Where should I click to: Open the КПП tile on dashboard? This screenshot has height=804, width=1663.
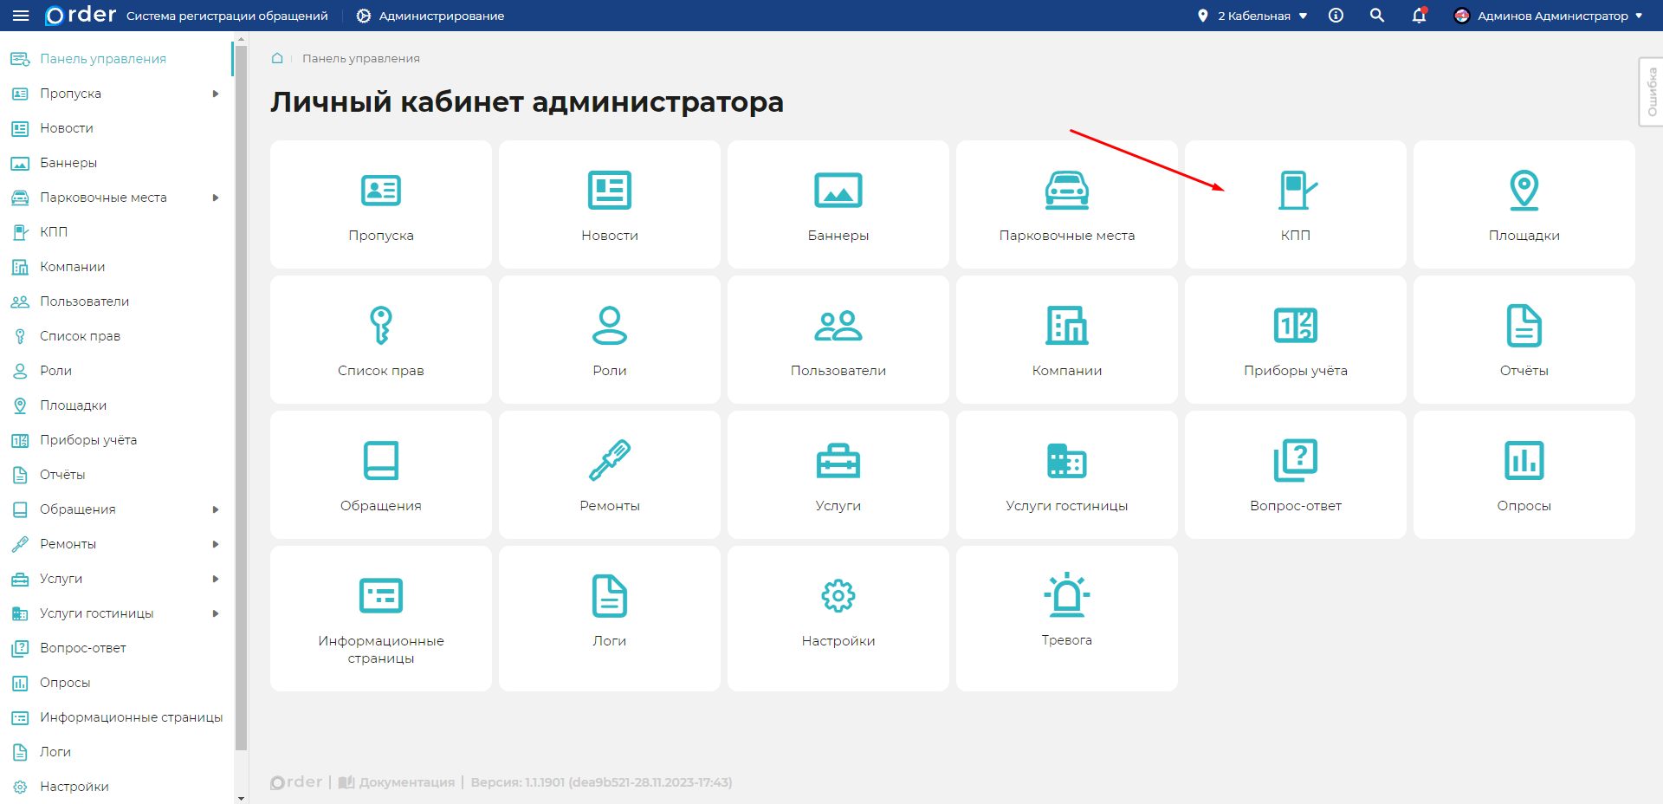pos(1295,204)
